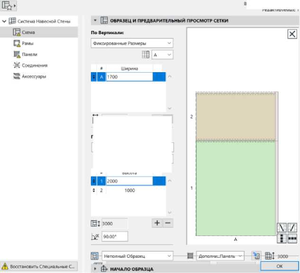Use the reorder handle of row 1
Screen dimensions: 300x273
tap(93, 181)
